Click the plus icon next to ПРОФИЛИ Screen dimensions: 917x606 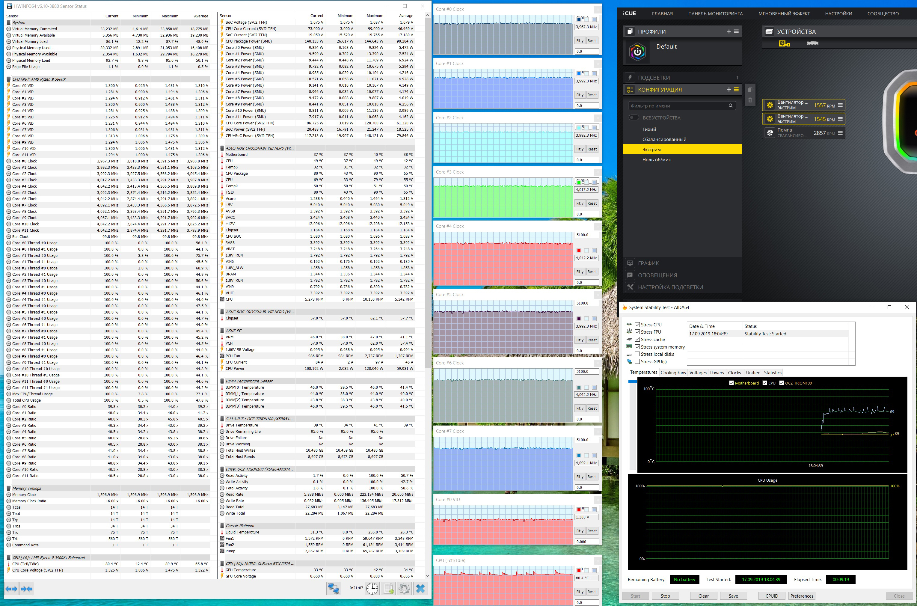point(729,31)
